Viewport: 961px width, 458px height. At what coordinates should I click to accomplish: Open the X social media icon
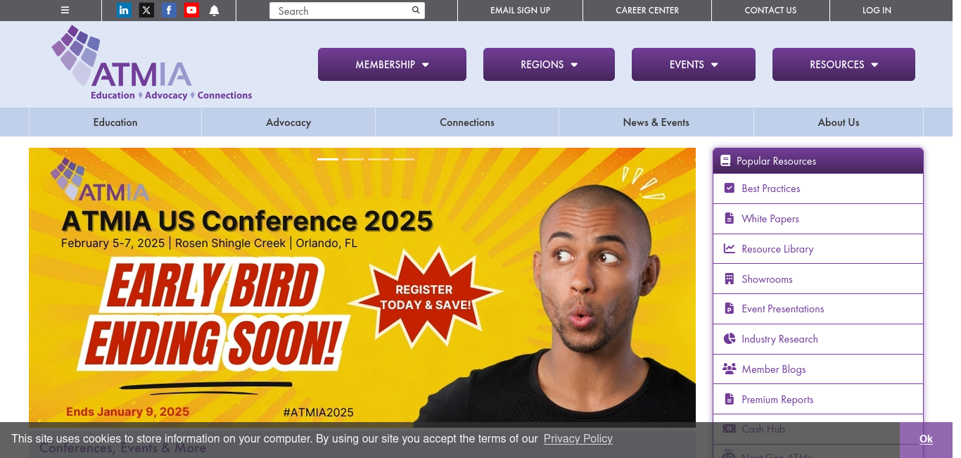pos(146,10)
